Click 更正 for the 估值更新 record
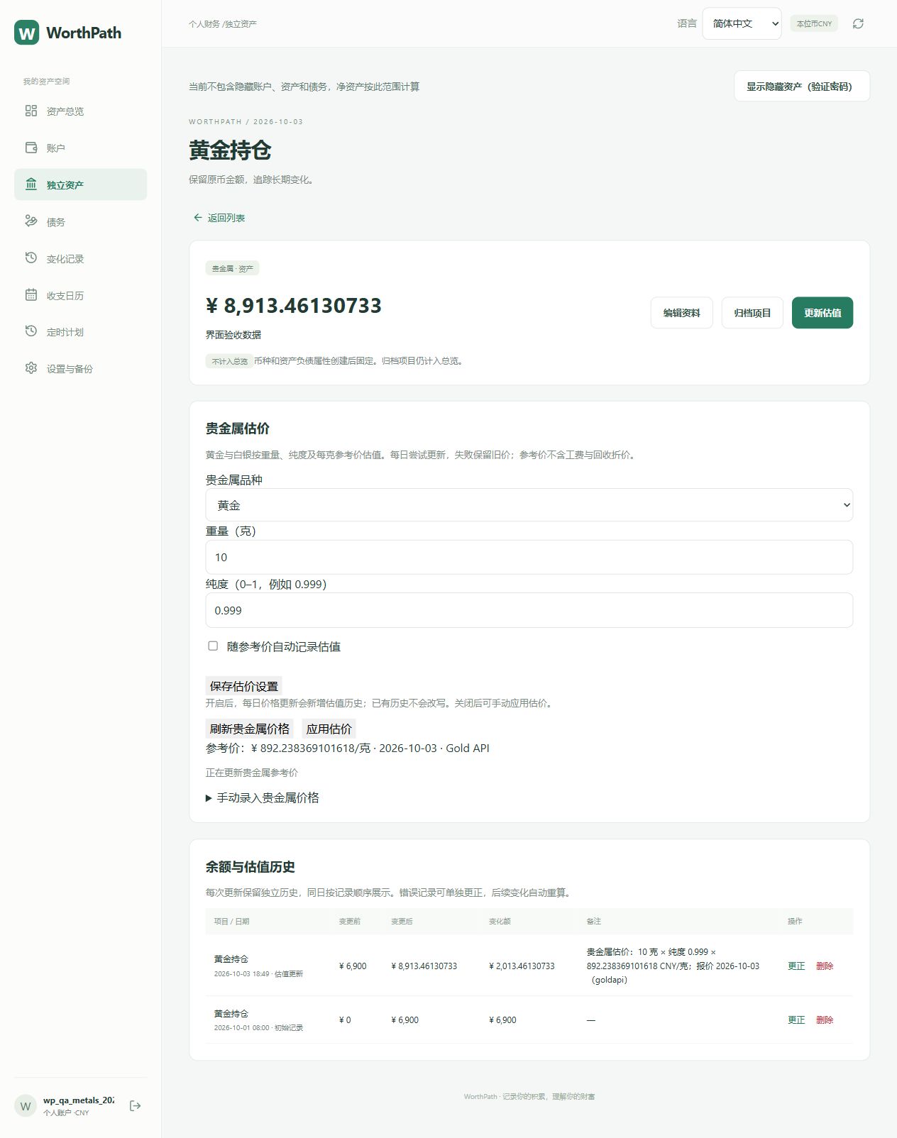897x1138 pixels. 796,966
